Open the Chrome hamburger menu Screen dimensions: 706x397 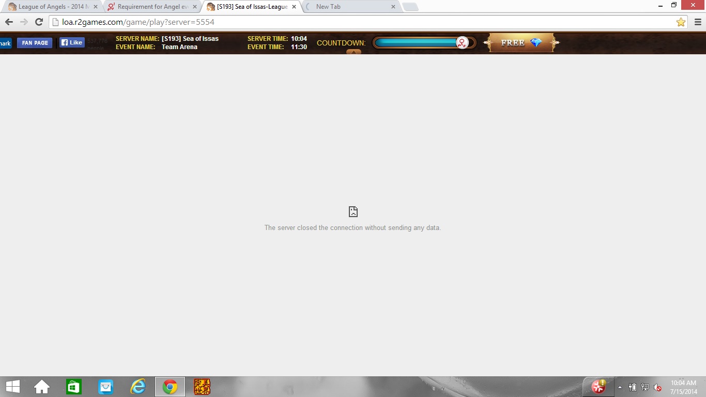point(698,22)
